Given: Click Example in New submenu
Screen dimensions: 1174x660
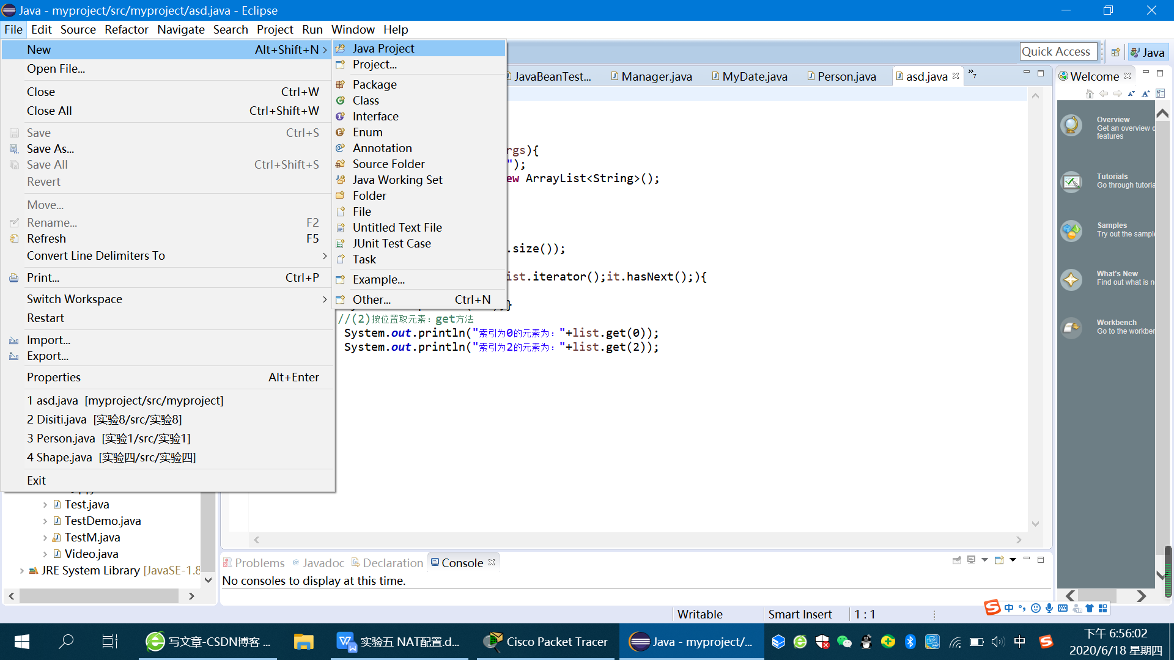Looking at the screenshot, I should [x=379, y=279].
